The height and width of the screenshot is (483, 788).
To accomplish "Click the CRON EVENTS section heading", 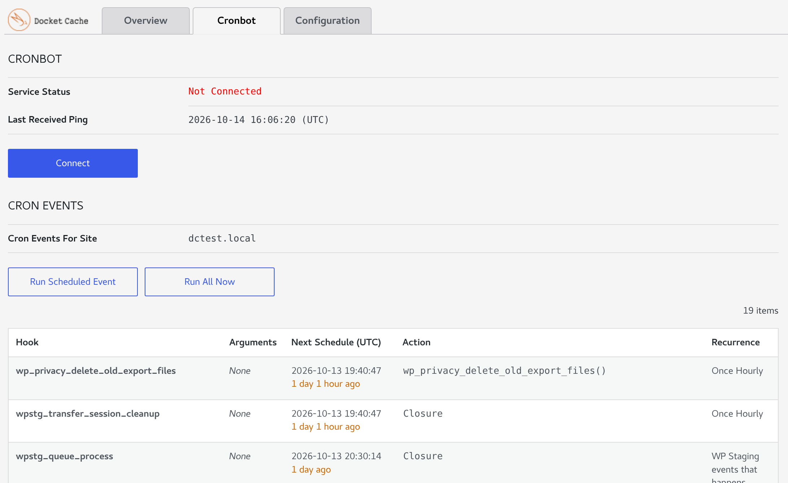I will pos(45,205).
